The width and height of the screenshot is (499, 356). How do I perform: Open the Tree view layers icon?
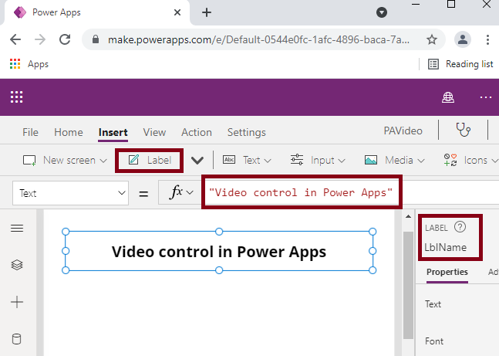click(x=17, y=265)
